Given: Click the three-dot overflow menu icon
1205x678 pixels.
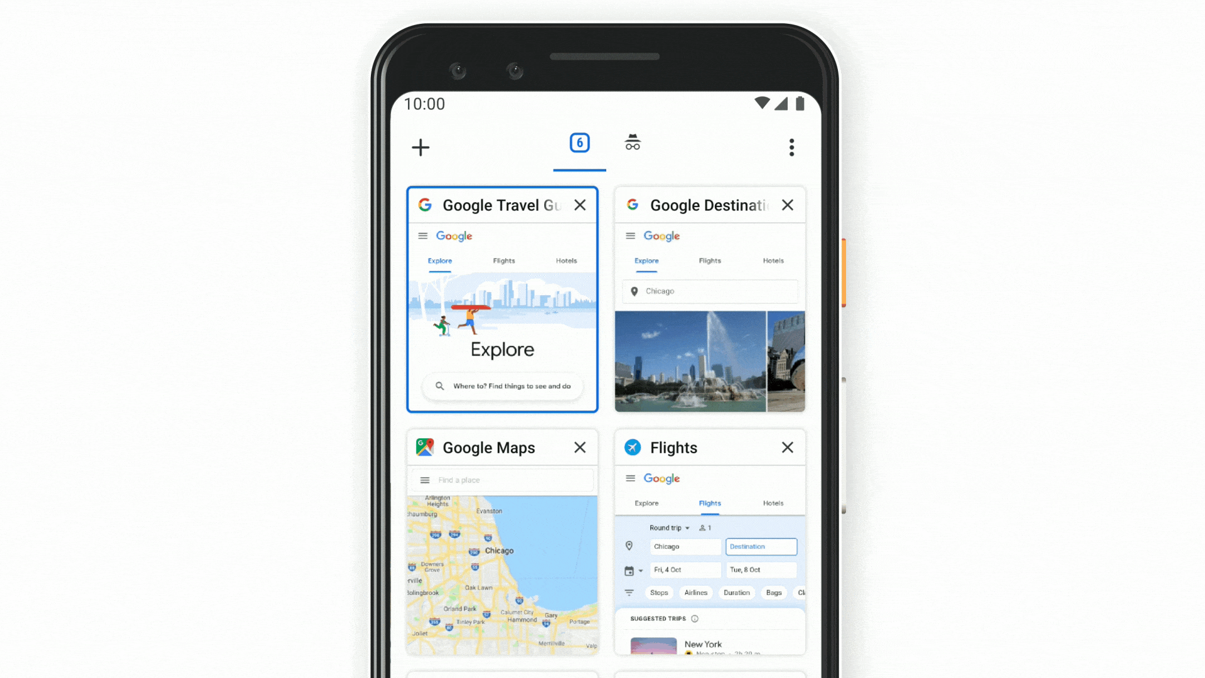Looking at the screenshot, I should [x=791, y=148].
